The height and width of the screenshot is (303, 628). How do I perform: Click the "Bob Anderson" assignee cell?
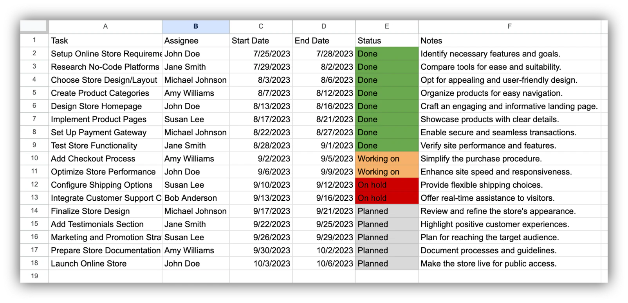[x=196, y=198]
